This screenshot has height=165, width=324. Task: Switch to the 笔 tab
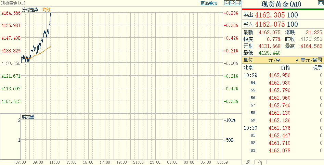pyautogui.click(x=248, y=162)
